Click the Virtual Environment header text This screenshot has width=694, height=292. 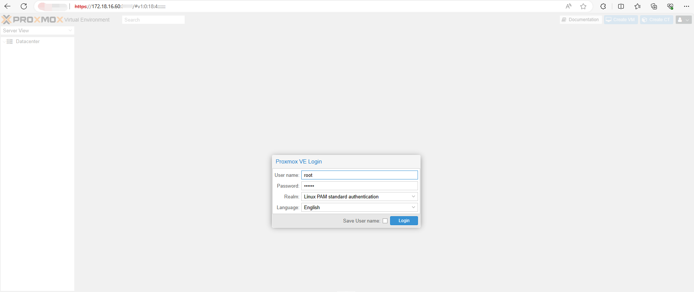[87, 20]
